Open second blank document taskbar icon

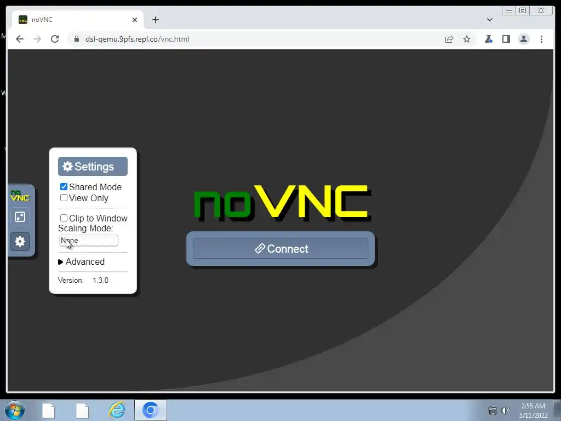point(82,410)
